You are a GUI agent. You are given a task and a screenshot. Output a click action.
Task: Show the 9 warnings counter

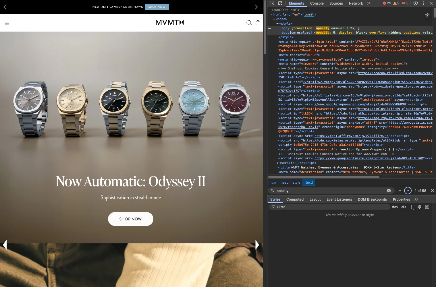click(x=396, y=3)
